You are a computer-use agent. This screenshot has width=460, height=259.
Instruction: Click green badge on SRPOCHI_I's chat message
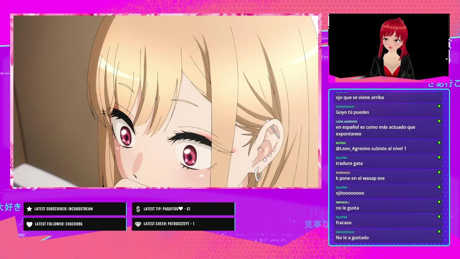tap(439, 202)
